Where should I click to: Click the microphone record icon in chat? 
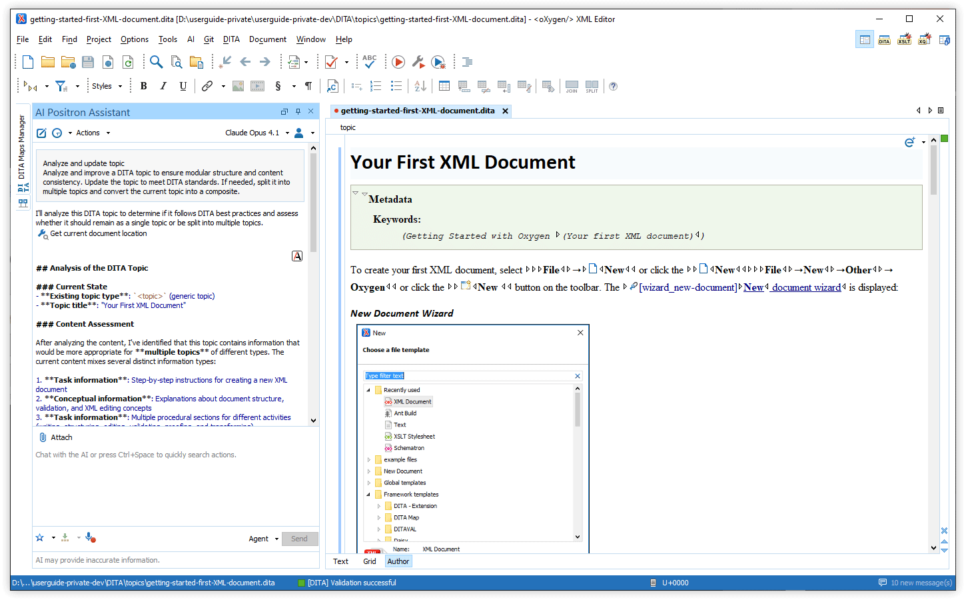point(91,538)
